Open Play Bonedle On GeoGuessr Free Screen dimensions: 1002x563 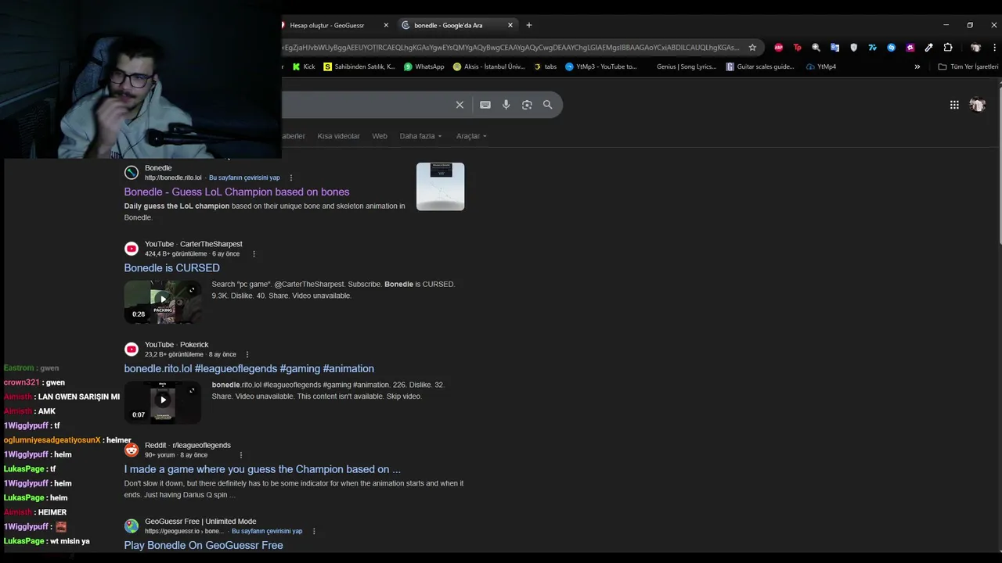(x=204, y=545)
